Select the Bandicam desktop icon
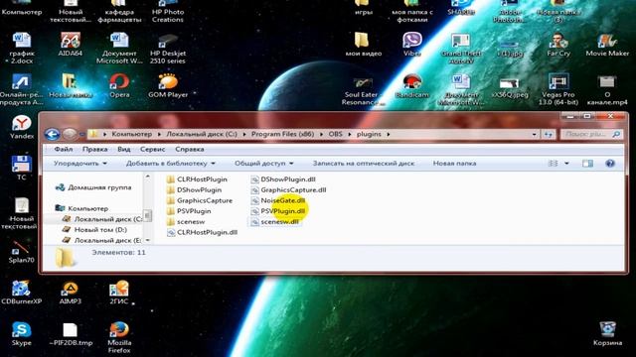The height and width of the screenshot is (357, 636). coord(412,86)
